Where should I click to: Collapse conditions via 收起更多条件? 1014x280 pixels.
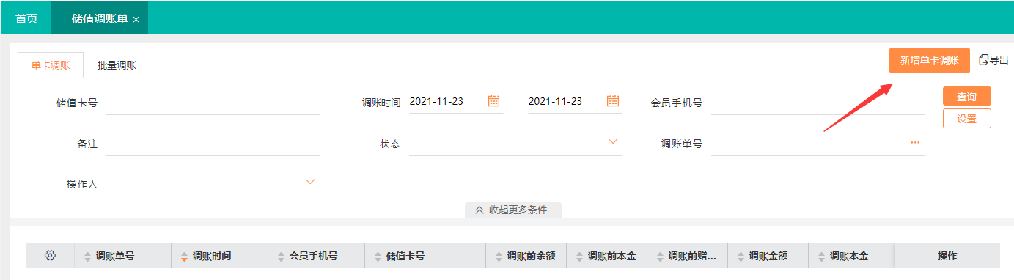[512, 210]
